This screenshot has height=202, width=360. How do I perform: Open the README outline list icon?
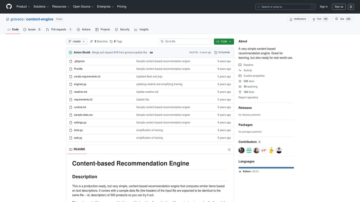pos(229,150)
